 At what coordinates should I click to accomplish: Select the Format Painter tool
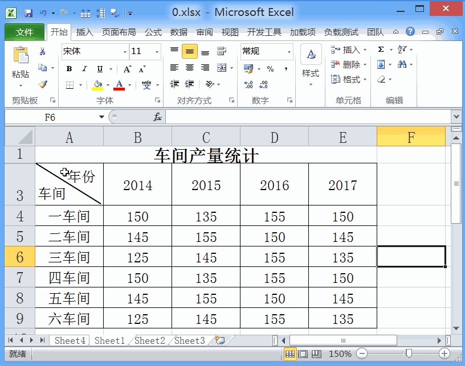43,84
